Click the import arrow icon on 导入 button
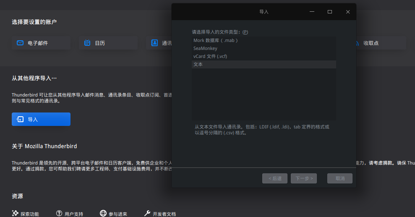This screenshot has width=415, height=217. pyautogui.click(x=20, y=119)
